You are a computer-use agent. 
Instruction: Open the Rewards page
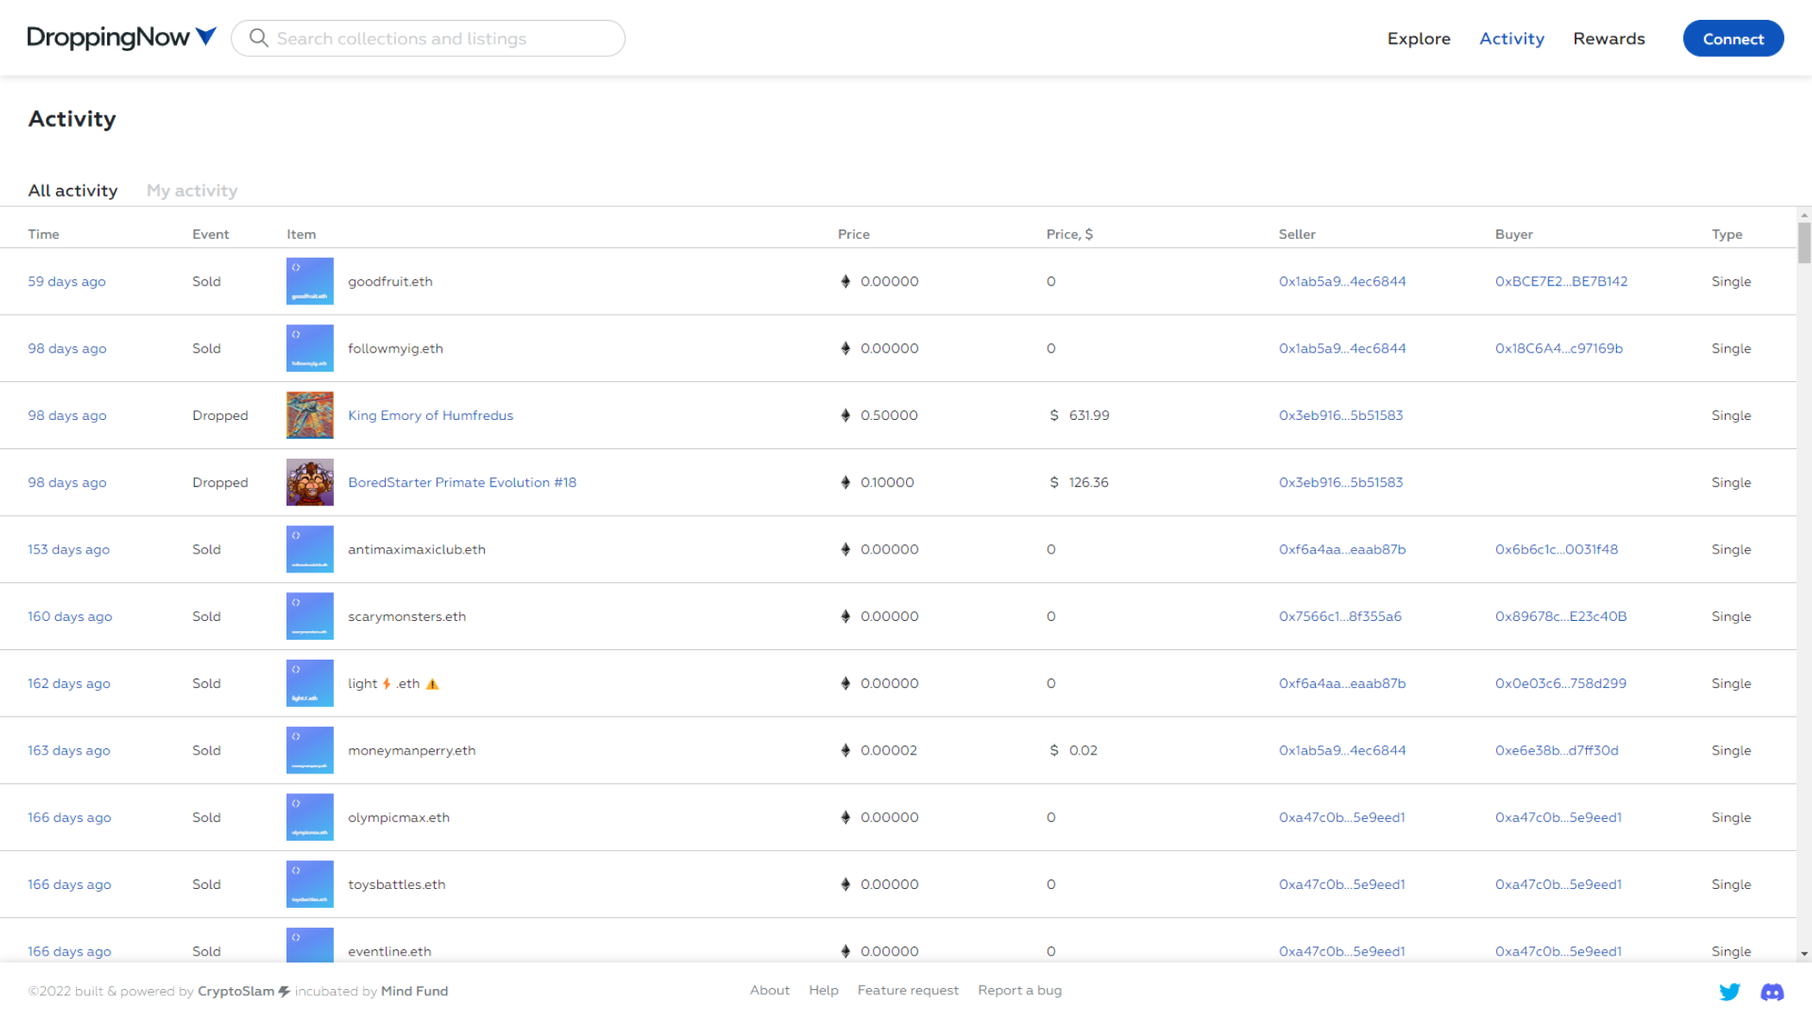tap(1608, 38)
